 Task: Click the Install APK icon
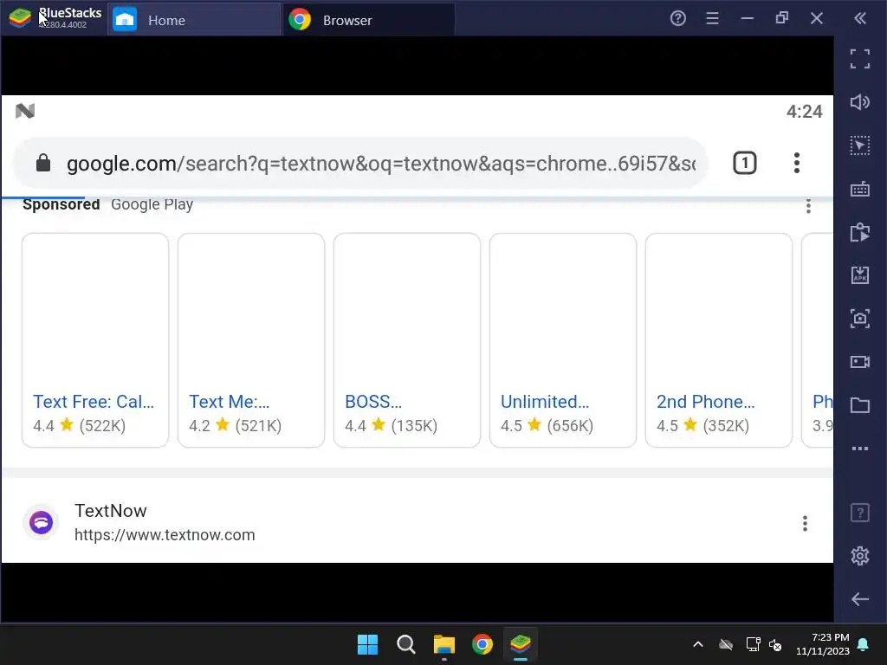click(x=860, y=275)
